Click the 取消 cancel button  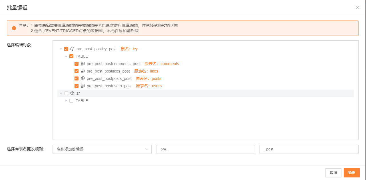point(333,173)
